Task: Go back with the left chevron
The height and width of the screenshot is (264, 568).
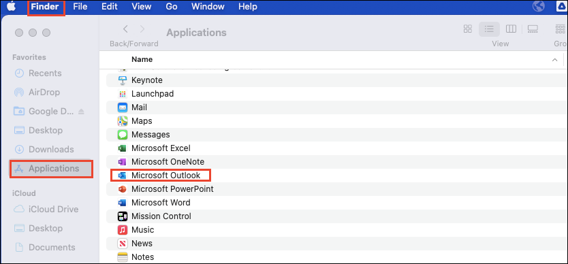Action: [125, 29]
